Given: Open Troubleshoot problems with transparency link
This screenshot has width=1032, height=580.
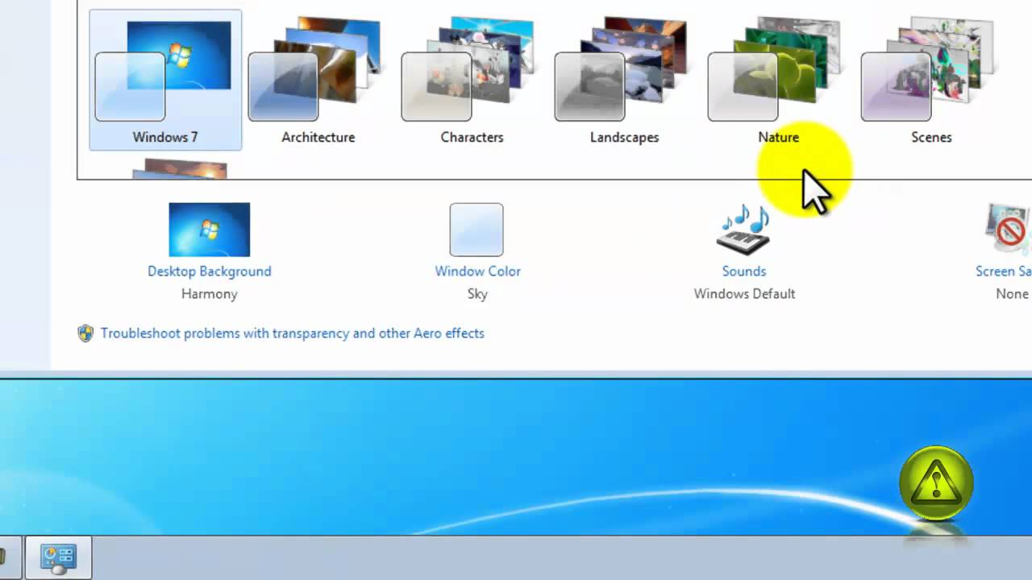Looking at the screenshot, I should tap(292, 333).
